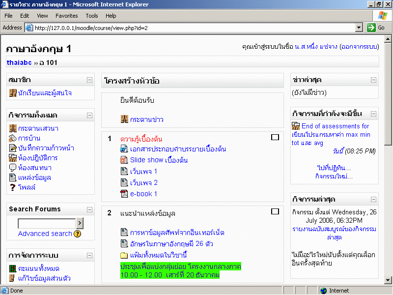
Task: Click the chat bubble icon for ห้องสนทนา
Action: point(13,168)
